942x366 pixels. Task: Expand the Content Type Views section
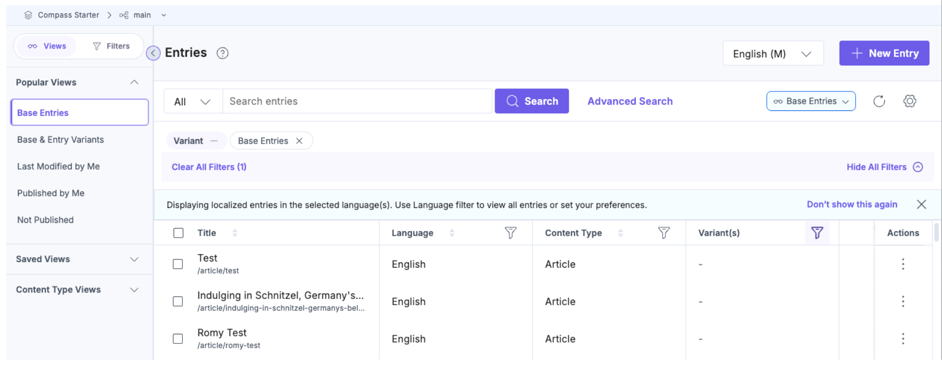click(77, 290)
